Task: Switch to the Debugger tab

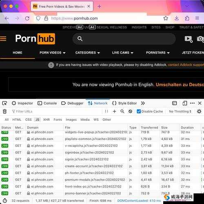Action: click(x=72, y=103)
